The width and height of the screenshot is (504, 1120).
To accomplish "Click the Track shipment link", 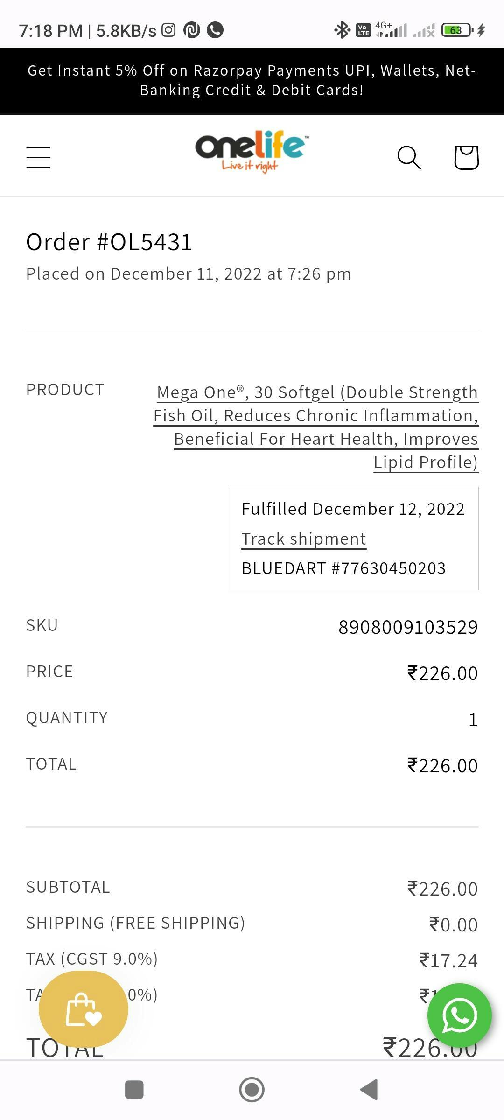I will tap(304, 539).
